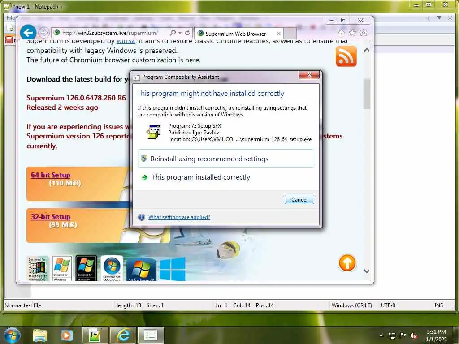The height and width of the screenshot is (344, 459).
Task: Click the black Designed for Microsoft badge
Action: (86, 268)
